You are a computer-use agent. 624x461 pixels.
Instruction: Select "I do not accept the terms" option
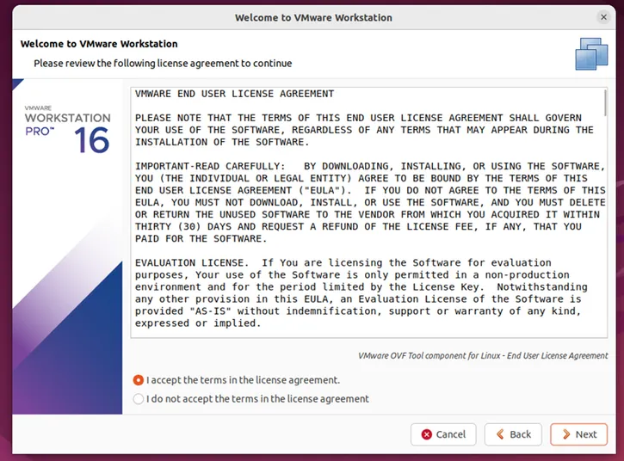click(138, 399)
